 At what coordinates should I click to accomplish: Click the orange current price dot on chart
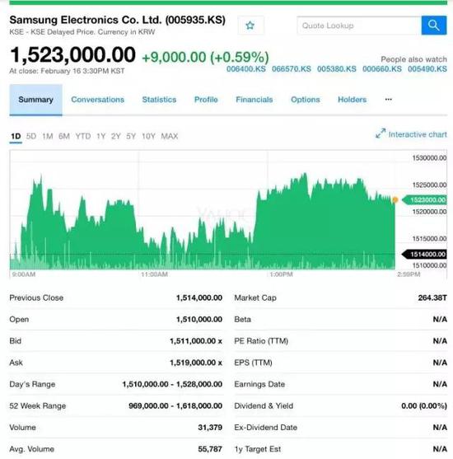(x=395, y=200)
